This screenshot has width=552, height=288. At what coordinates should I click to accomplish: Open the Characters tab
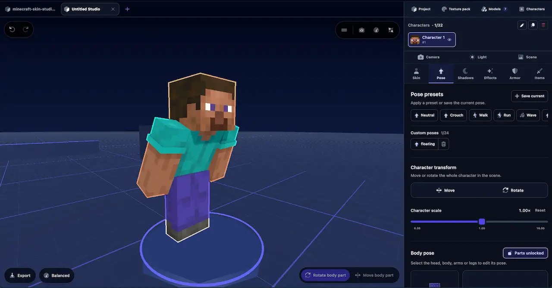532,9
